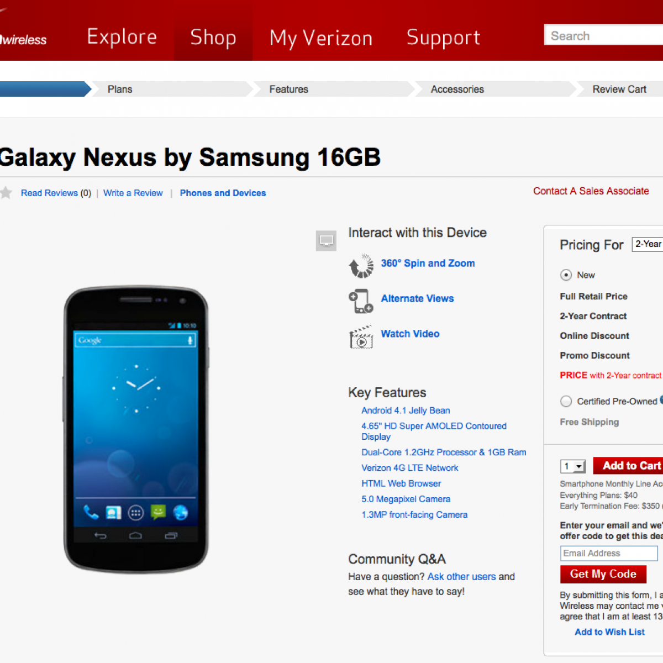The width and height of the screenshot is (663, 663).
Task: Click the Alternate Views phone icon
Action: pos(361,301)
